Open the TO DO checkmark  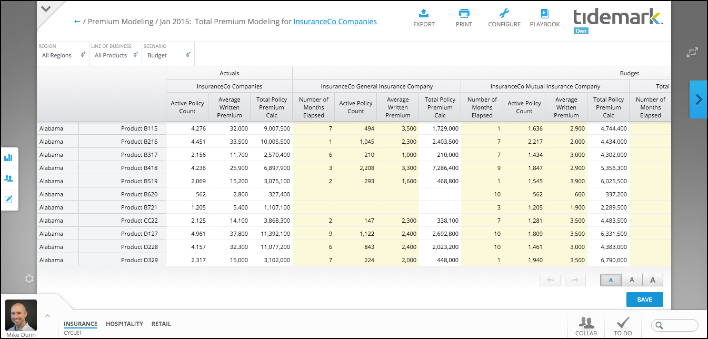point(623,326)
